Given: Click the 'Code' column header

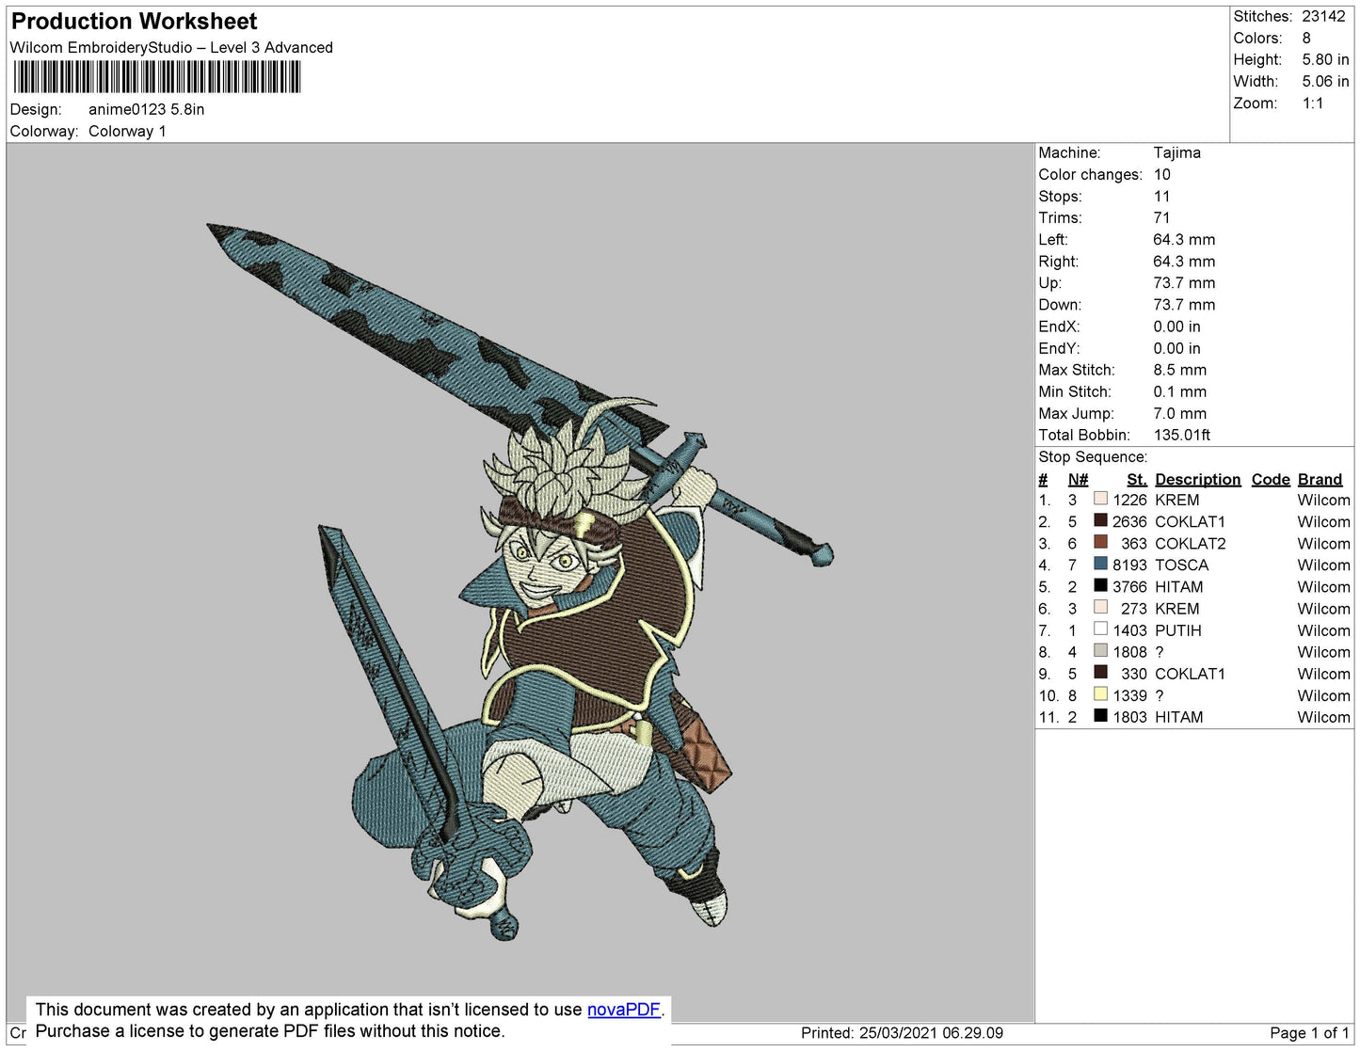Looking at the screenshot, I should click(1271, 479).
